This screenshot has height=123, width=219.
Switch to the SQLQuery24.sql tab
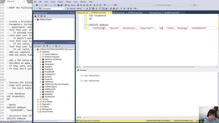point(128,13)
